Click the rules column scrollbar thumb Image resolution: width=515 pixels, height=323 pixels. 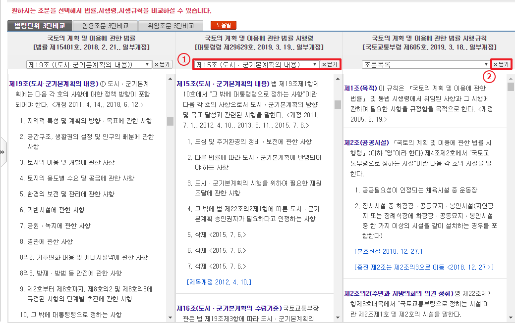click(x=511, y=87)
